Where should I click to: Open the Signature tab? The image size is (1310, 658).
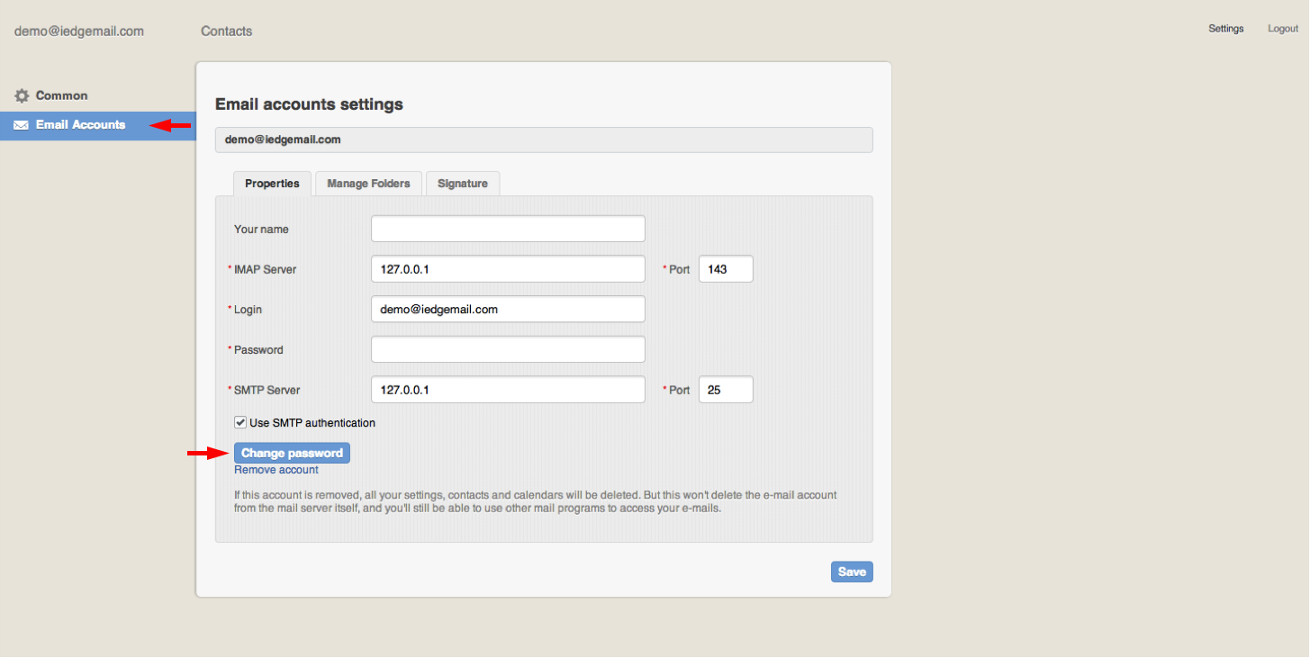462,184
